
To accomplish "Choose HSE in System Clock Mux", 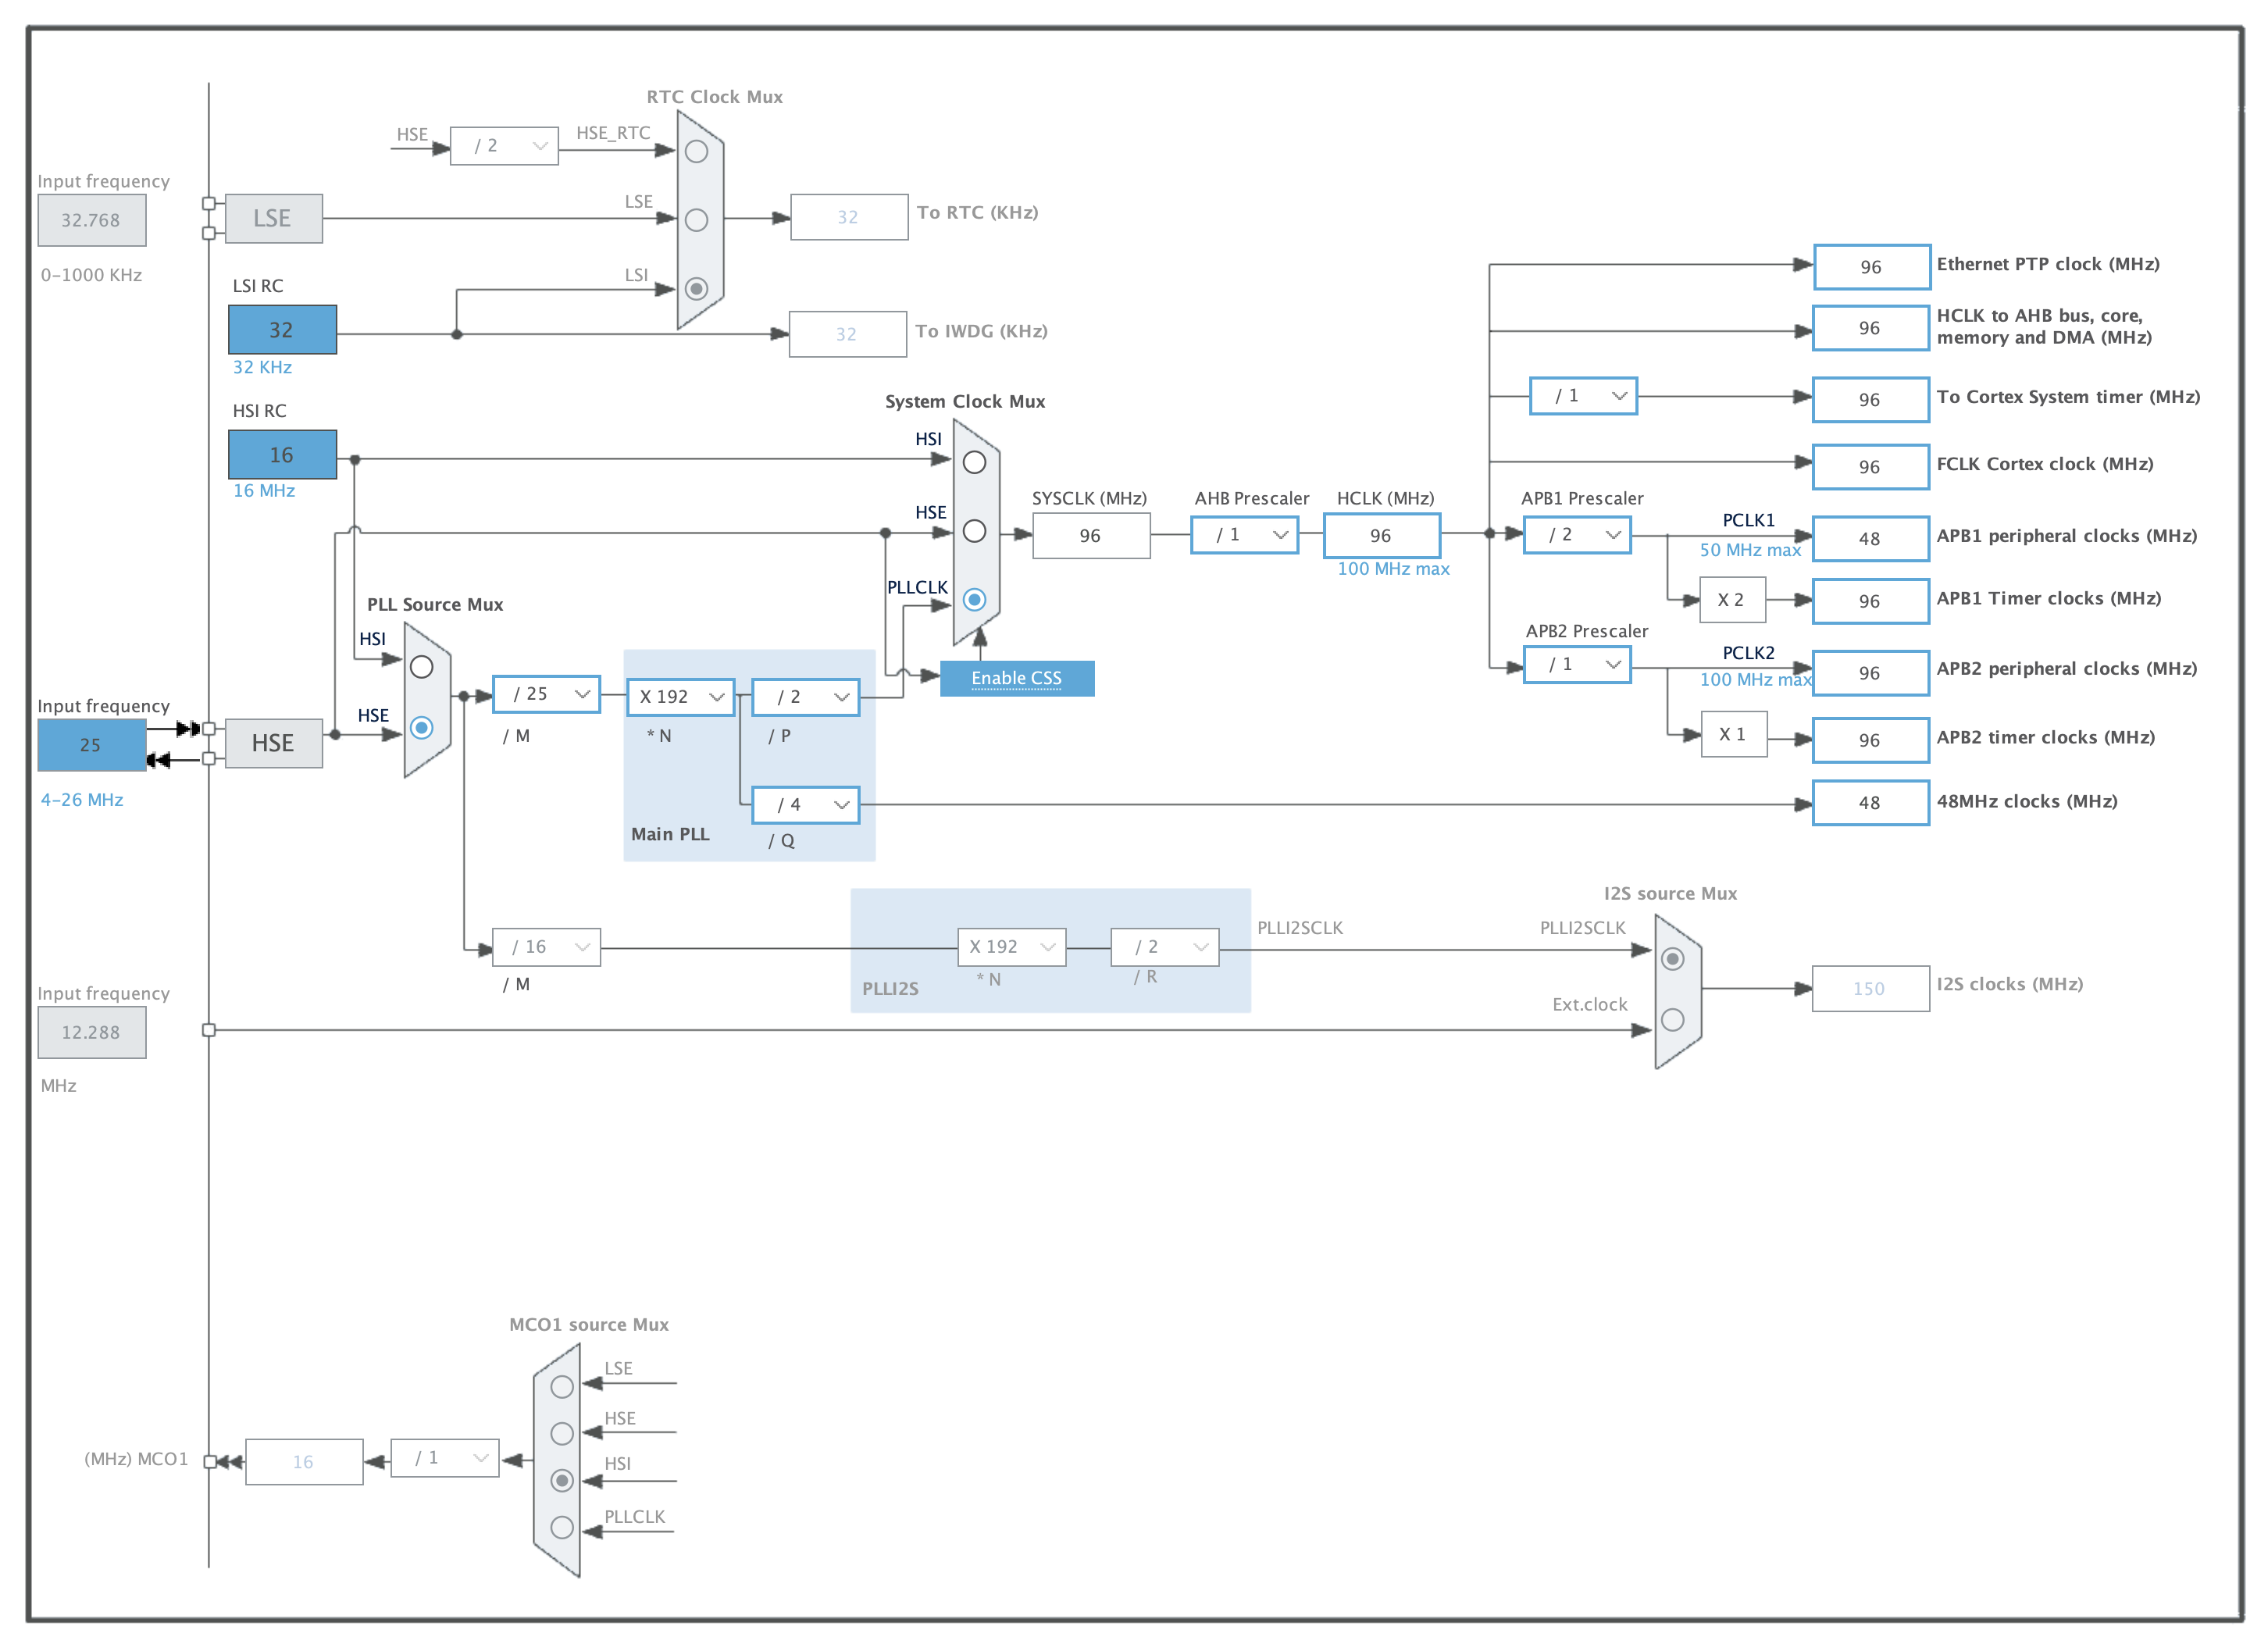I will 974,531.
